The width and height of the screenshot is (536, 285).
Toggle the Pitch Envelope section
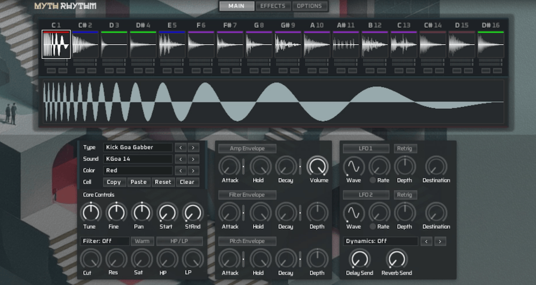point(247,241)
